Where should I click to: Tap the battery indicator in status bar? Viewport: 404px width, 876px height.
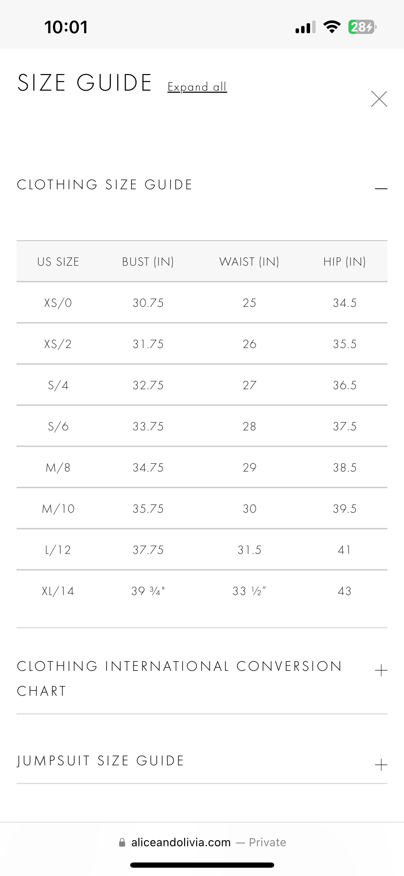tap(362, 27)
